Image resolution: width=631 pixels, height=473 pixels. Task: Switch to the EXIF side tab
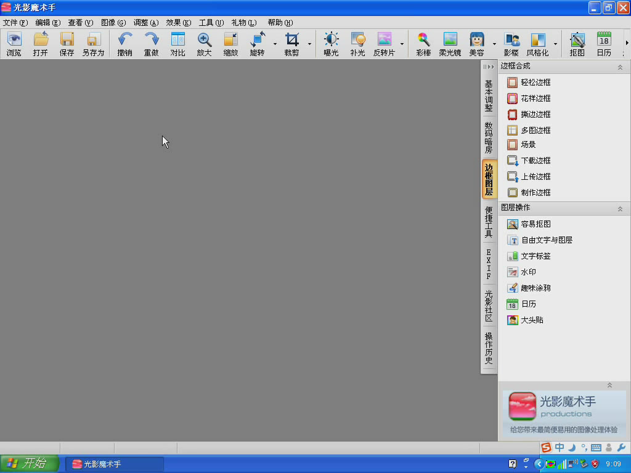(489, 264)
